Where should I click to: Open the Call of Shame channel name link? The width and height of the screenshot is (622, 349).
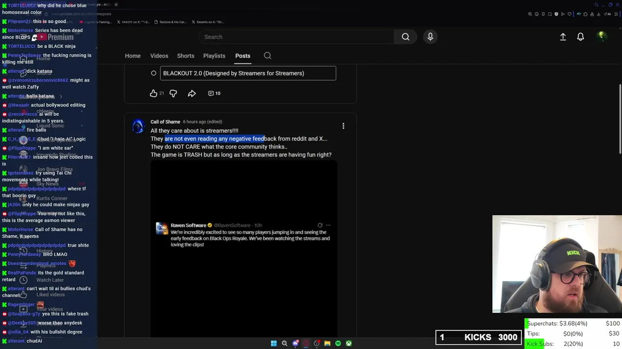click(165, 122)
